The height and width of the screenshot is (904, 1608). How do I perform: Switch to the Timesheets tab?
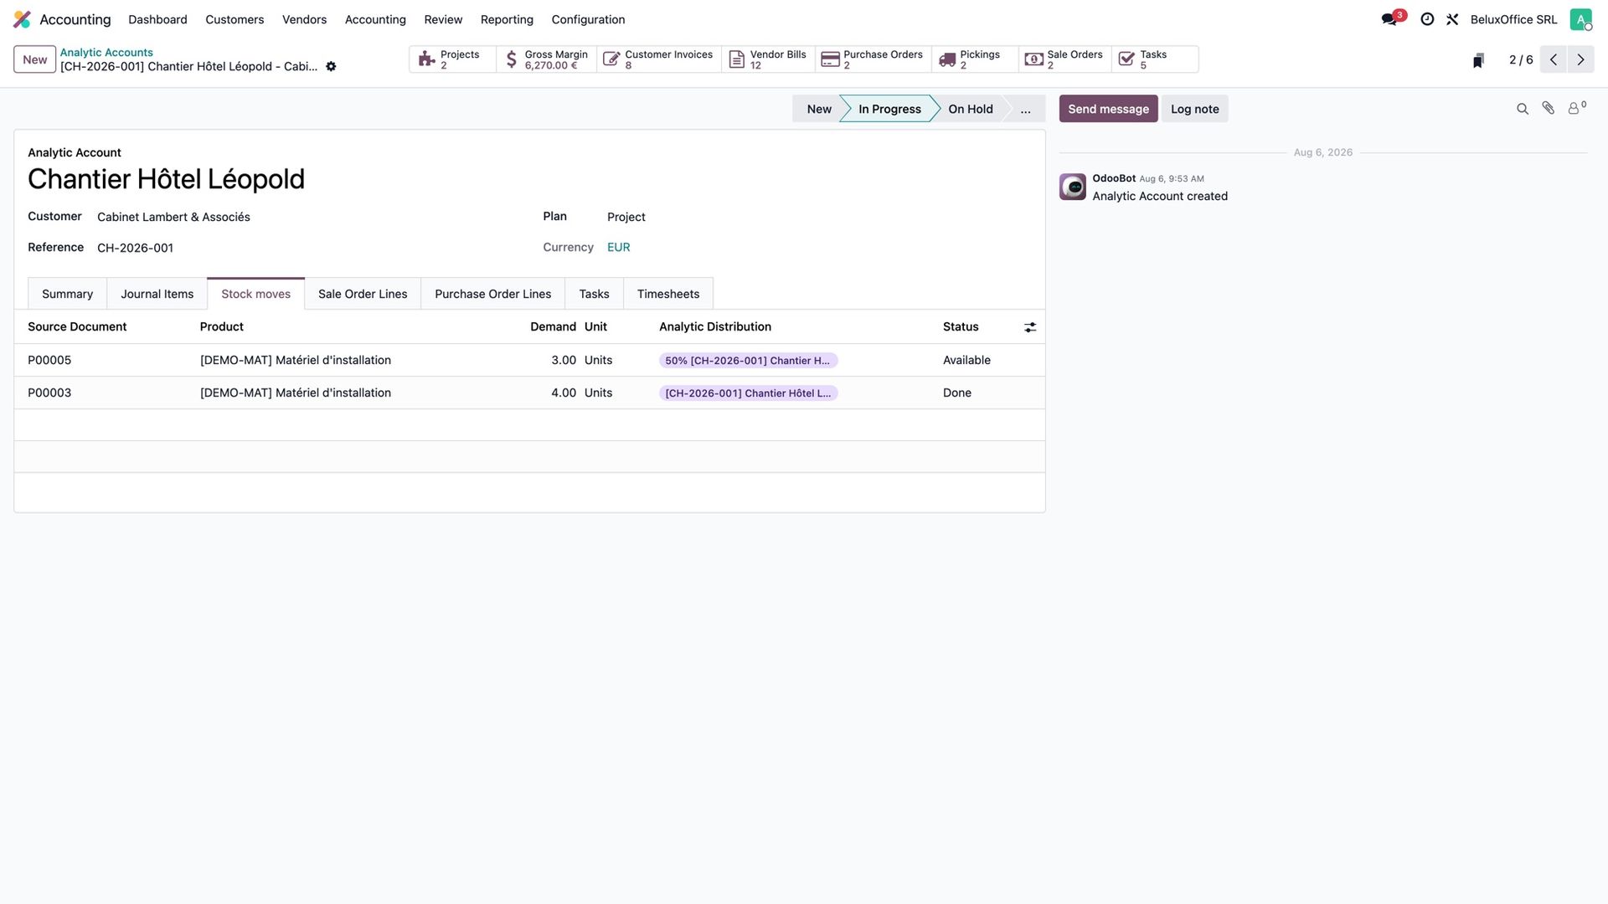(x=667, y=294)
